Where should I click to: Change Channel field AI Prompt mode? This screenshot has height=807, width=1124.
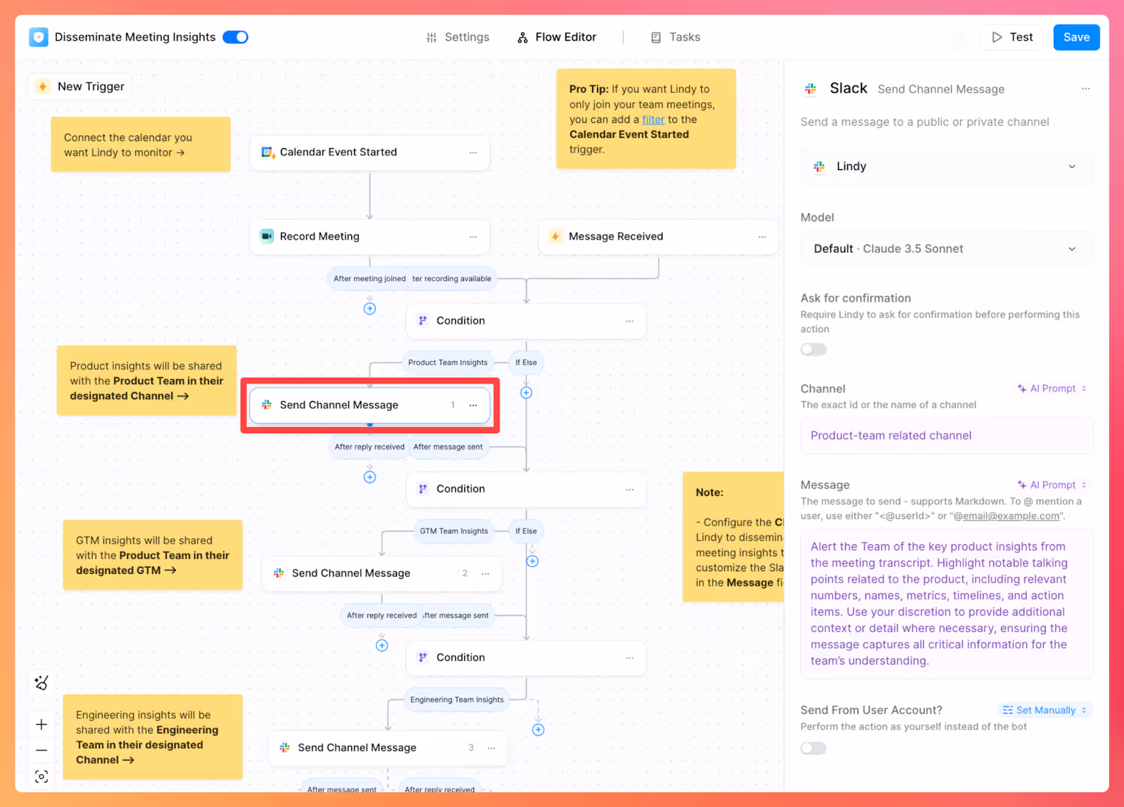(x=1052, y=388)
